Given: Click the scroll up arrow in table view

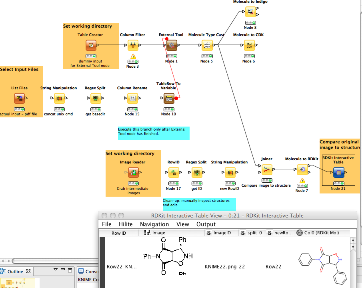Looking at the screenshot, I should click(353, 240).
